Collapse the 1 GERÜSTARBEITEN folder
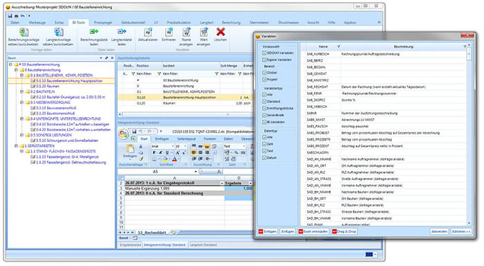This screenshot has height=266, width=484. pyautogui.click(x=16, y=145)
